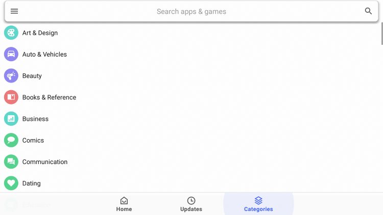Click the vertical scrollbar thumb
This screenshot has width=383, height=215.
(x=382, y=34)
